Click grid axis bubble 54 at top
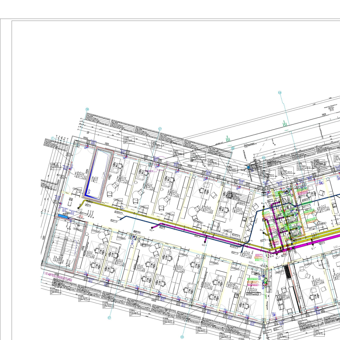This screenshot has width=340, height=340. click(280, 93)
